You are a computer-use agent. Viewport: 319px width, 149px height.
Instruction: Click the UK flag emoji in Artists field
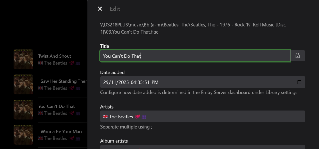(x=105, y=117)
